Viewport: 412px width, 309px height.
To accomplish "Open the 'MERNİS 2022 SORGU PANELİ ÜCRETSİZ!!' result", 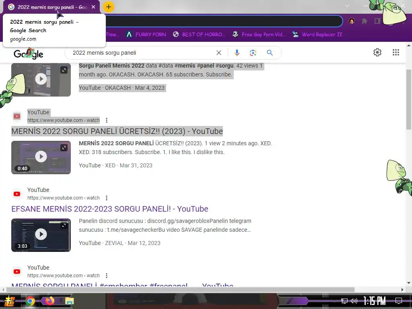I will click(117, 131).
